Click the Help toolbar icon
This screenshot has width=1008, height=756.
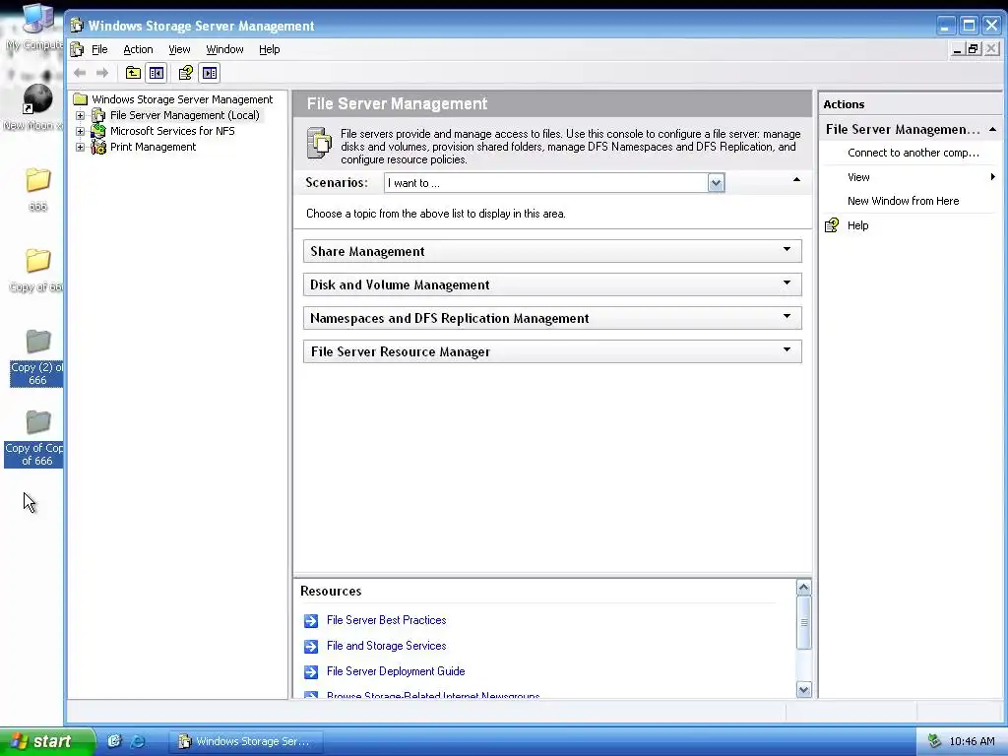pos(186,73)
